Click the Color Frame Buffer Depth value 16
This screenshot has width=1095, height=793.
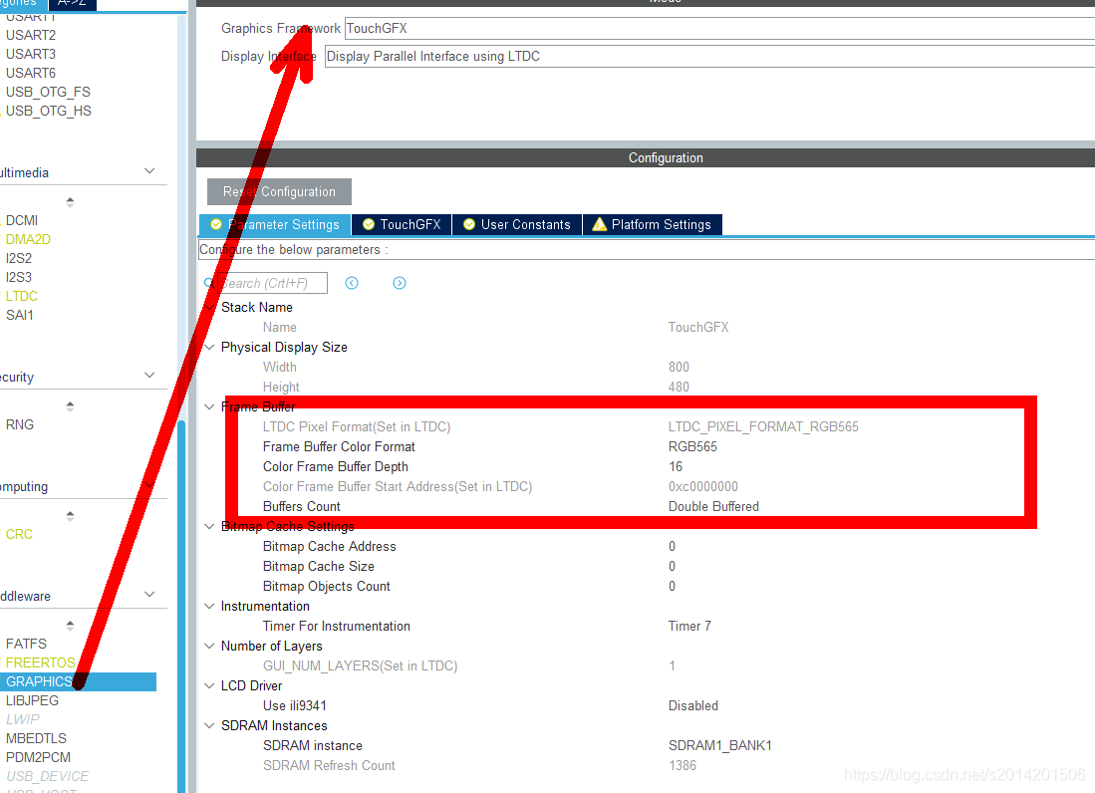click(676, 467)
